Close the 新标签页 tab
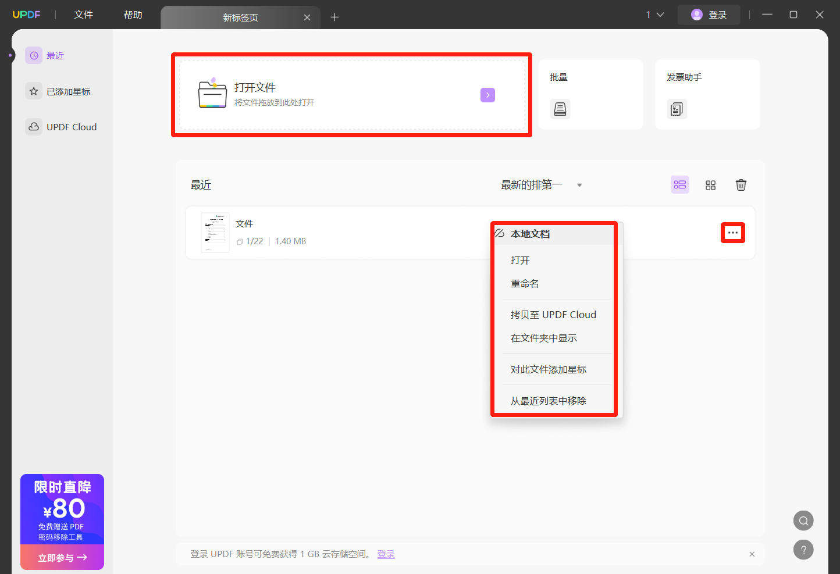Screen dimensions: 840x574 coord(307,17)
